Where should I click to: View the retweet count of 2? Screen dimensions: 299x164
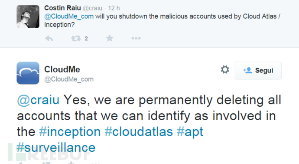pos(86,39)
